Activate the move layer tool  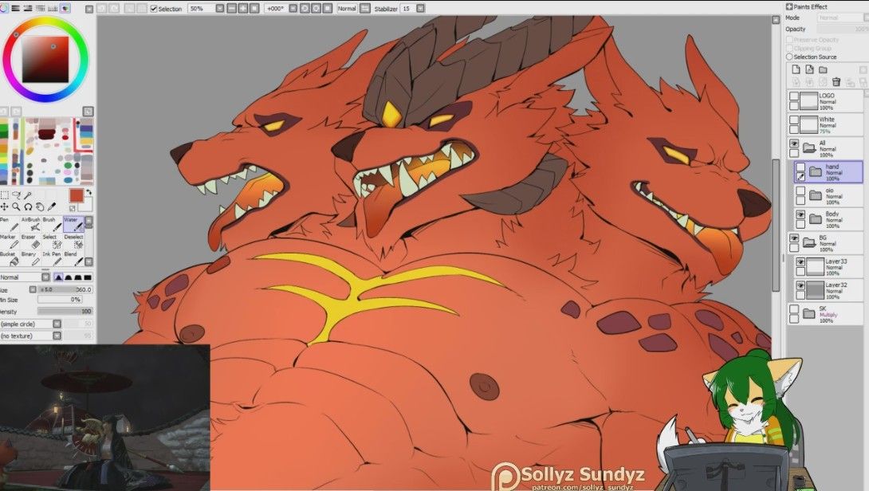pos(5,206)
